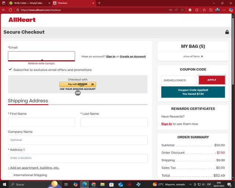
Task: Expand show all items in My Bag
Action: point(193,57)
